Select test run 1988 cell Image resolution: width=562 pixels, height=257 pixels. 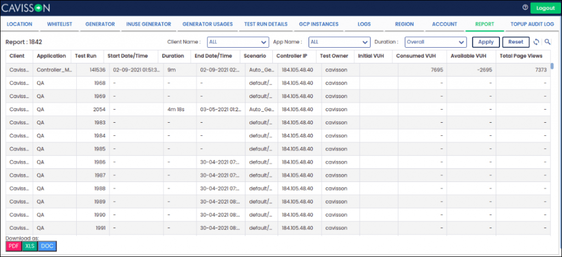(93, 189)
